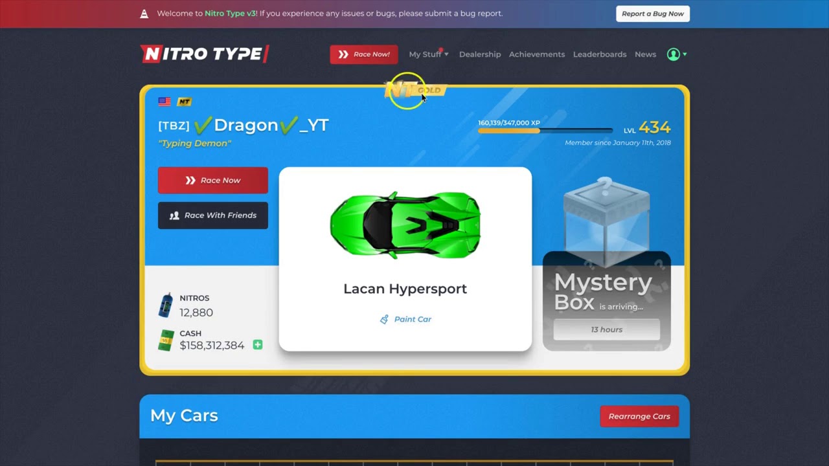
Task: Open the News page
Action: coord(645,54)
